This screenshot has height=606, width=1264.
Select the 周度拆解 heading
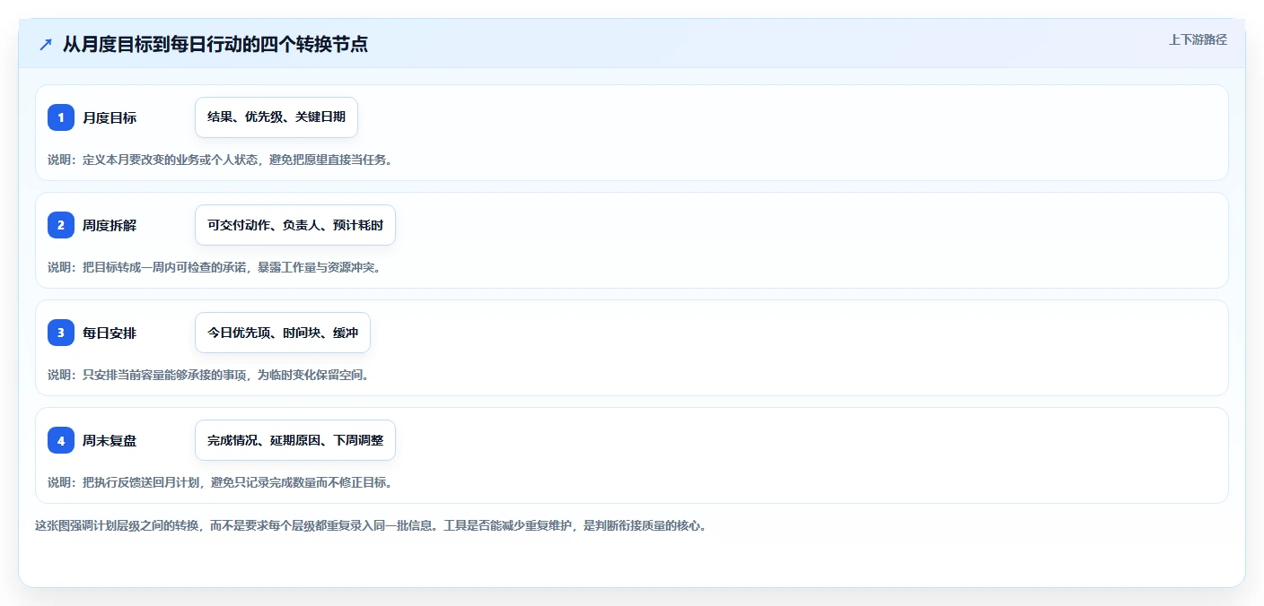(x=110, y=225)
